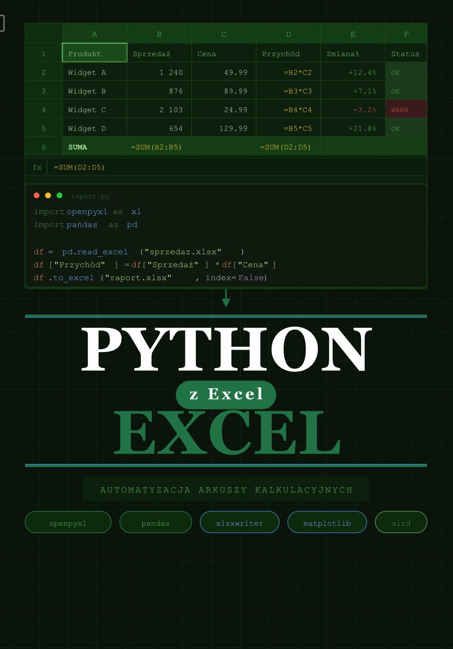453x649 pixels.
Task: Click the red close dot in raport.py window
Action: tap(37, 195)
